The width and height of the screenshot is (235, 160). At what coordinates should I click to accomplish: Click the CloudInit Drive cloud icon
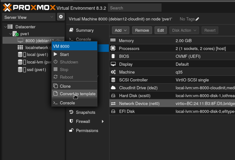pos(113,88)
